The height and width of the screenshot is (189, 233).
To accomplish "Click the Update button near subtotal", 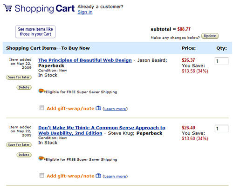I will pyautogui.click(x=210, y=36).
